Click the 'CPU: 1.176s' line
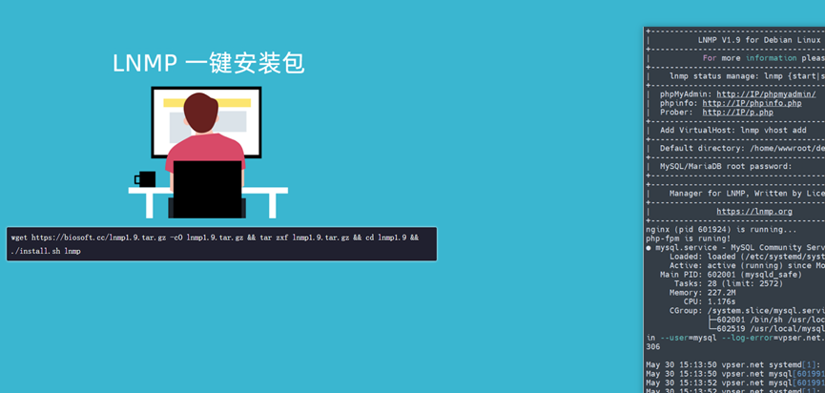 [x=710, y=301]
